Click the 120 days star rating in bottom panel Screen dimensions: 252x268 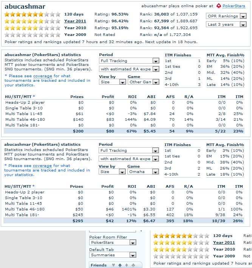pos(181,236)
